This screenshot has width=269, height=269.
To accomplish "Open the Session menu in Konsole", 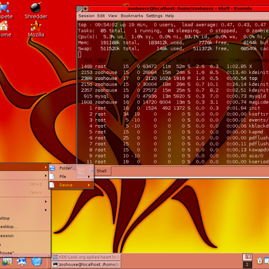I will tap(87, 16).
